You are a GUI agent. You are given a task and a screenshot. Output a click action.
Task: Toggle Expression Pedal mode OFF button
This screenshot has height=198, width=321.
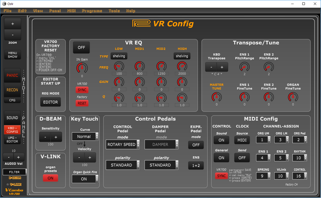(x=196, y=145)
